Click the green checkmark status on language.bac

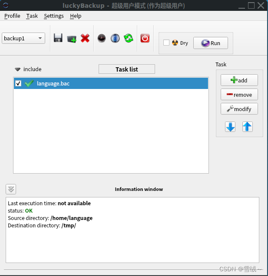[29, 83]
